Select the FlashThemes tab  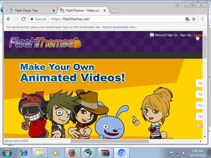pos(83,11)
